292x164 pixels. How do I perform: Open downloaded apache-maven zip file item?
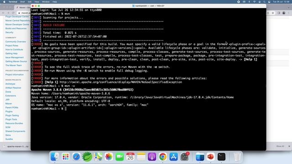pos(16,146)
